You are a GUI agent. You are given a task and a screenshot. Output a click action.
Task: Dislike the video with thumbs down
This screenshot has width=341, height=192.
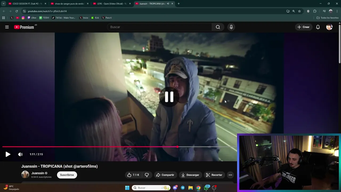[147, 175]
